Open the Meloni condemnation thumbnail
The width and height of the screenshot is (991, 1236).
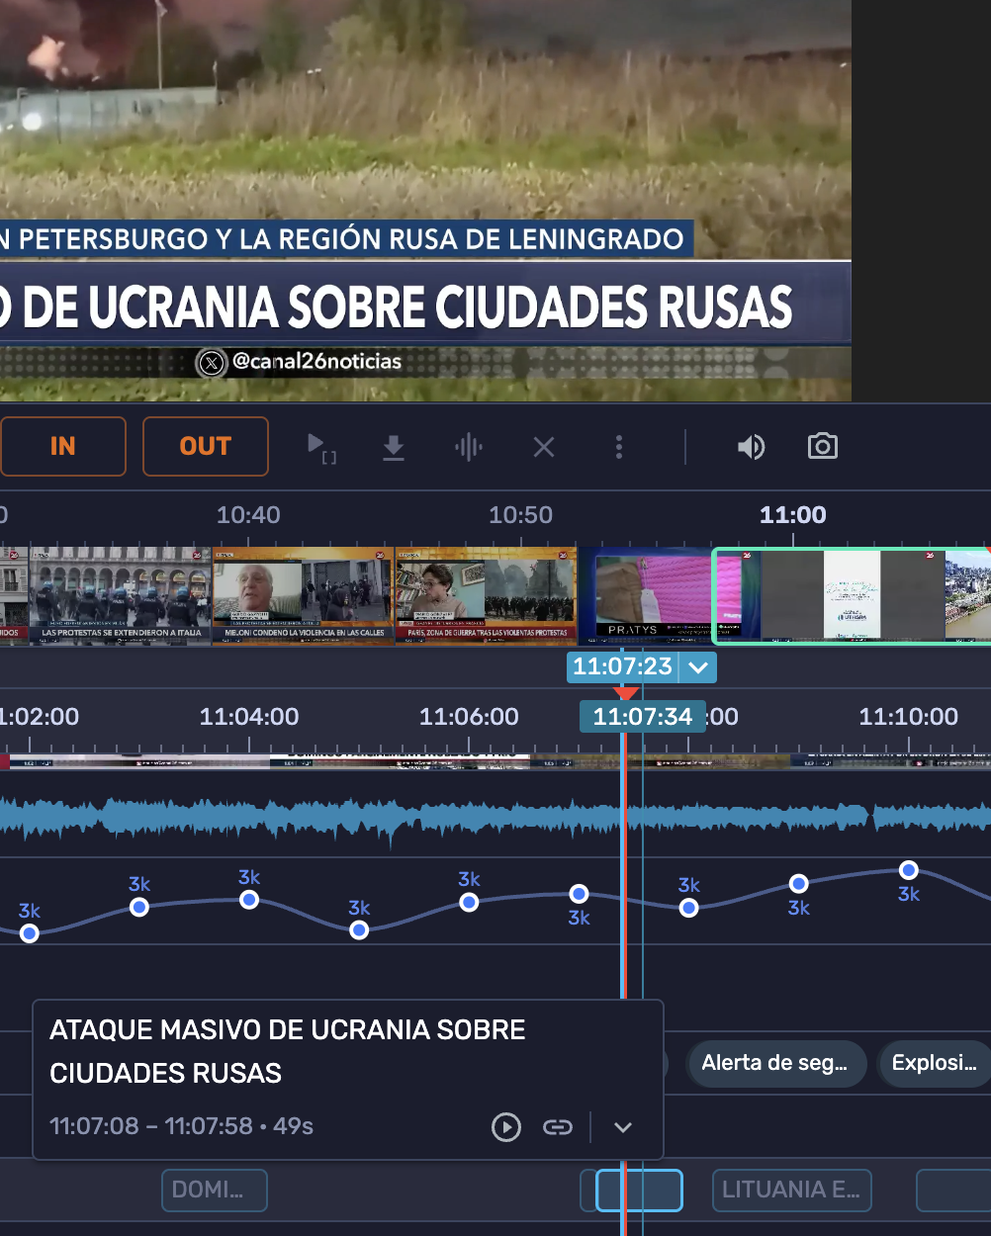point(303,596)
